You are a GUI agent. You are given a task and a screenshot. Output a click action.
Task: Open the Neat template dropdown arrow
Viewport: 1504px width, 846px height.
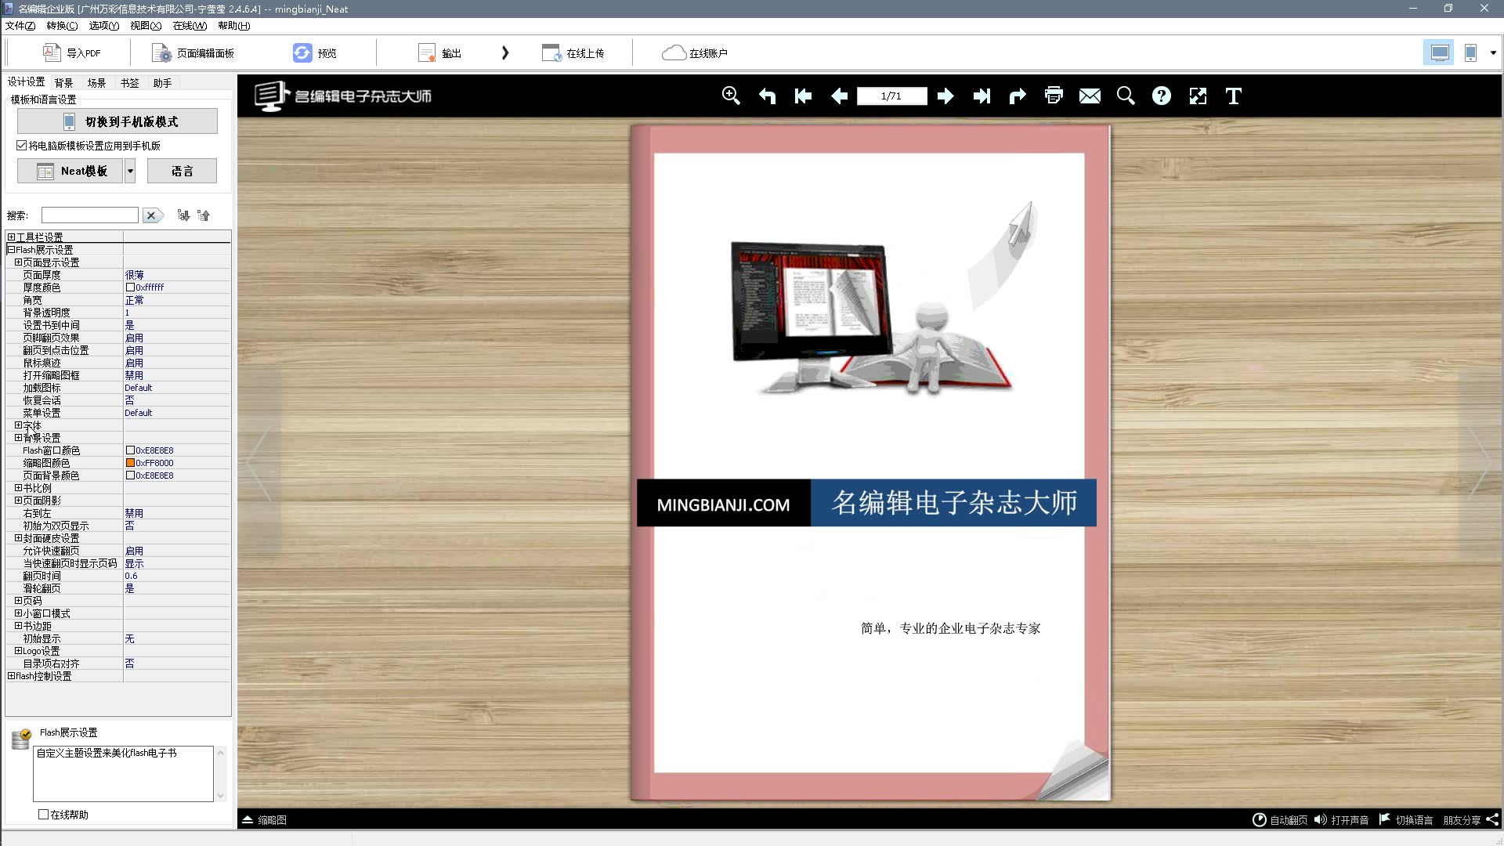(130, 171)
